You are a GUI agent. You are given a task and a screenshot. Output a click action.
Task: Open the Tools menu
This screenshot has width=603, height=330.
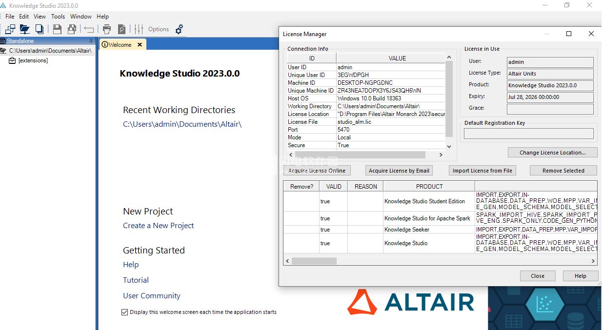(x=58, y=17)
